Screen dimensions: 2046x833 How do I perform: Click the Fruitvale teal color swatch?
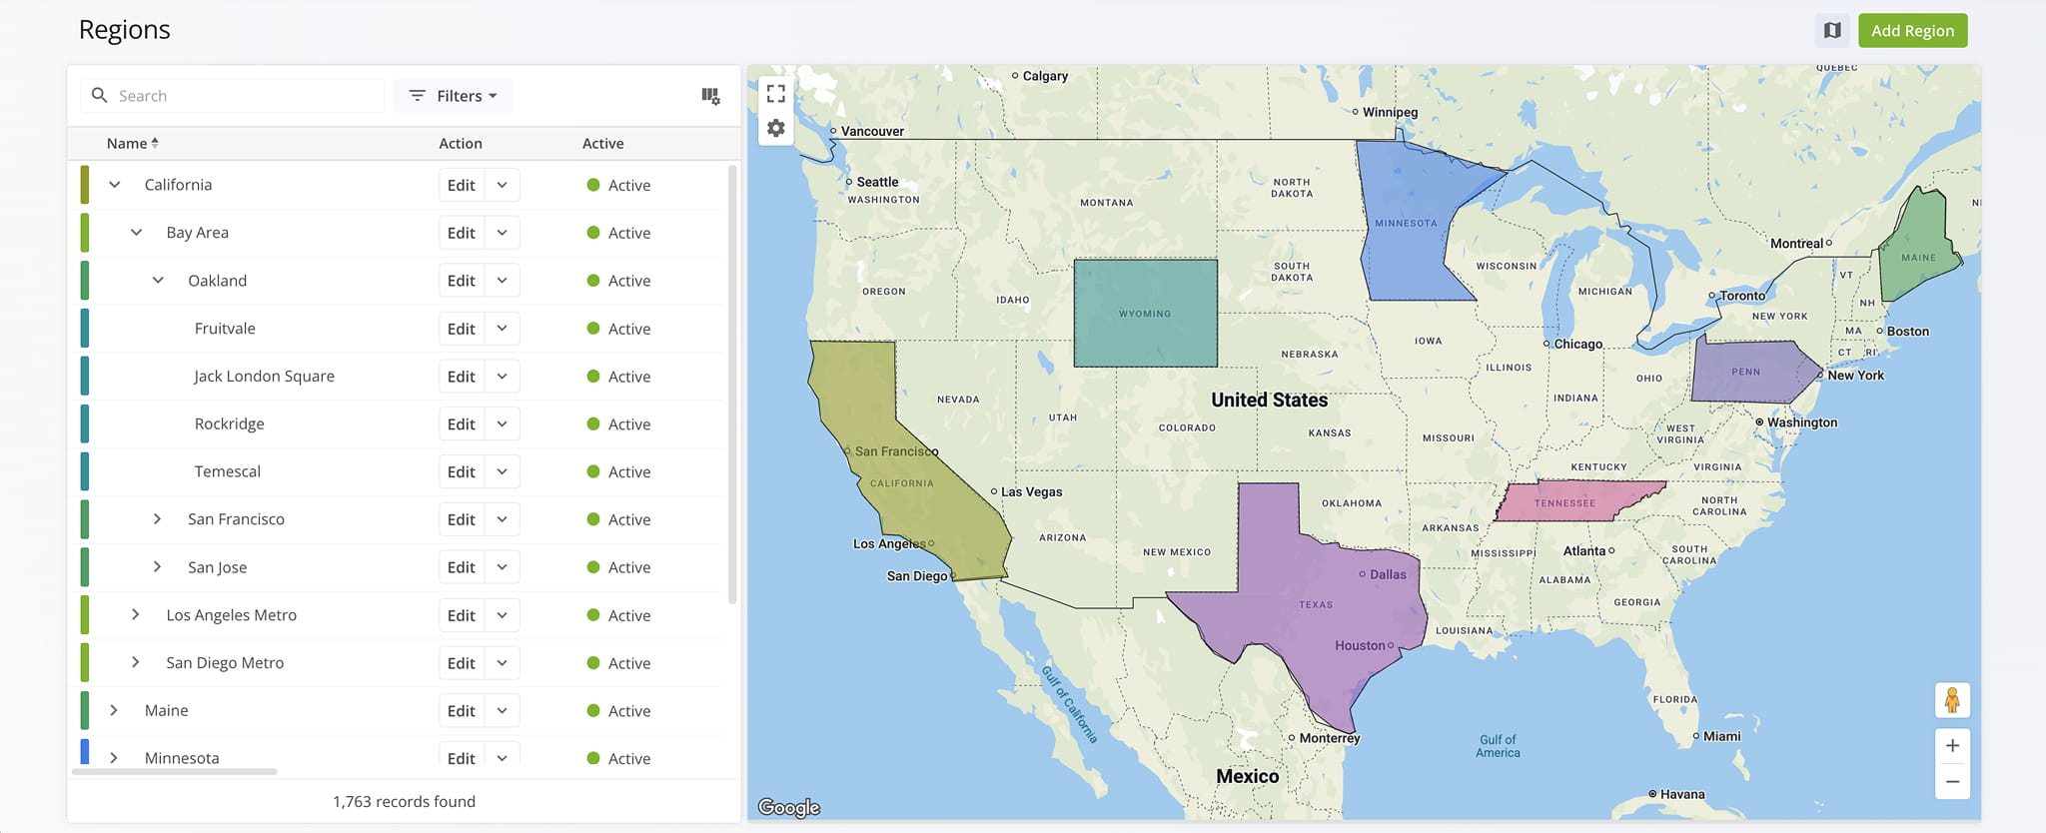85,329
